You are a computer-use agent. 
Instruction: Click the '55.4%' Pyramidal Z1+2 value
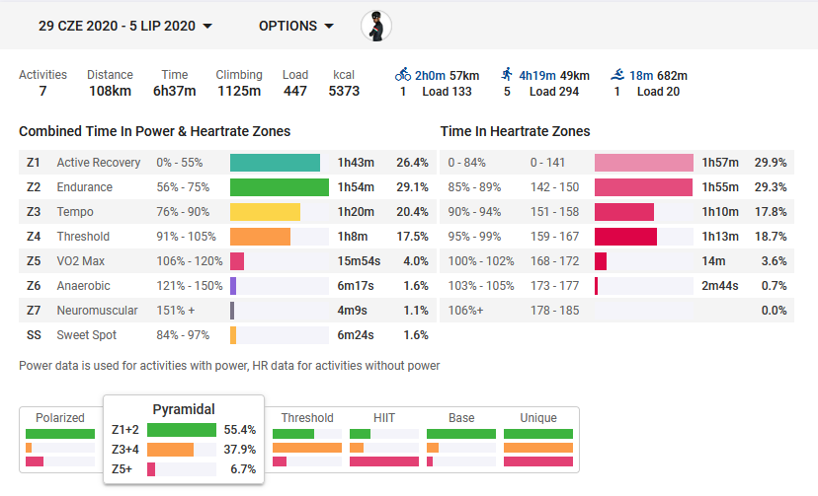(x=240, y=430)
